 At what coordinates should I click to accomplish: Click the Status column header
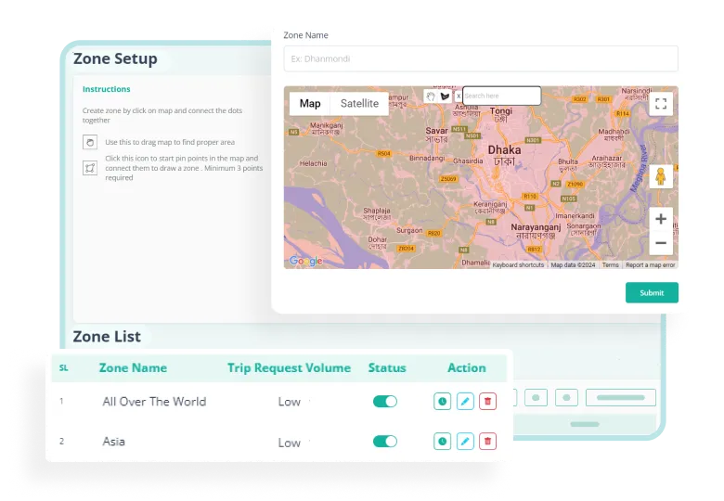(x=387, y=367)
